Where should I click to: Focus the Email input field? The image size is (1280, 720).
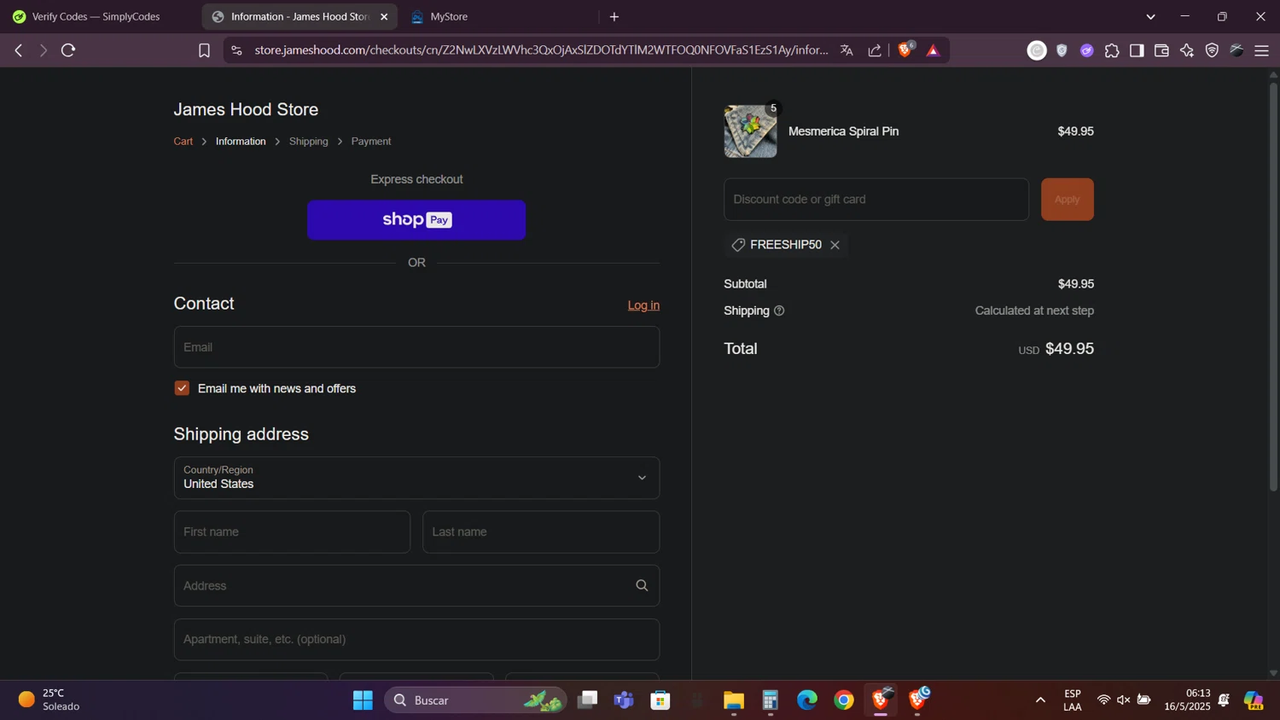[x=416, y=347]
